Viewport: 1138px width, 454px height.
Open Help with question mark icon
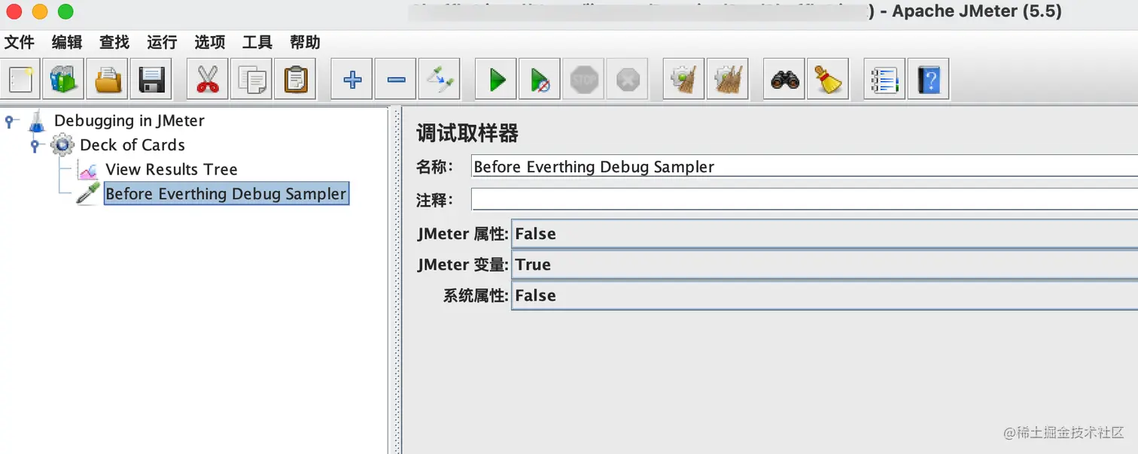point(929,79)
